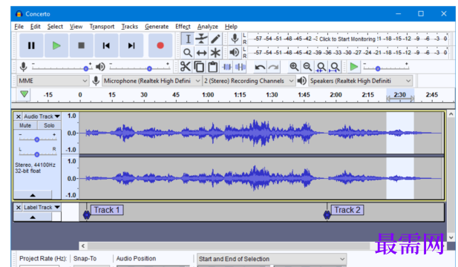This screenshot has height=267, width=458.
Task: Mute the Audio Track
Action: [25, 125]
